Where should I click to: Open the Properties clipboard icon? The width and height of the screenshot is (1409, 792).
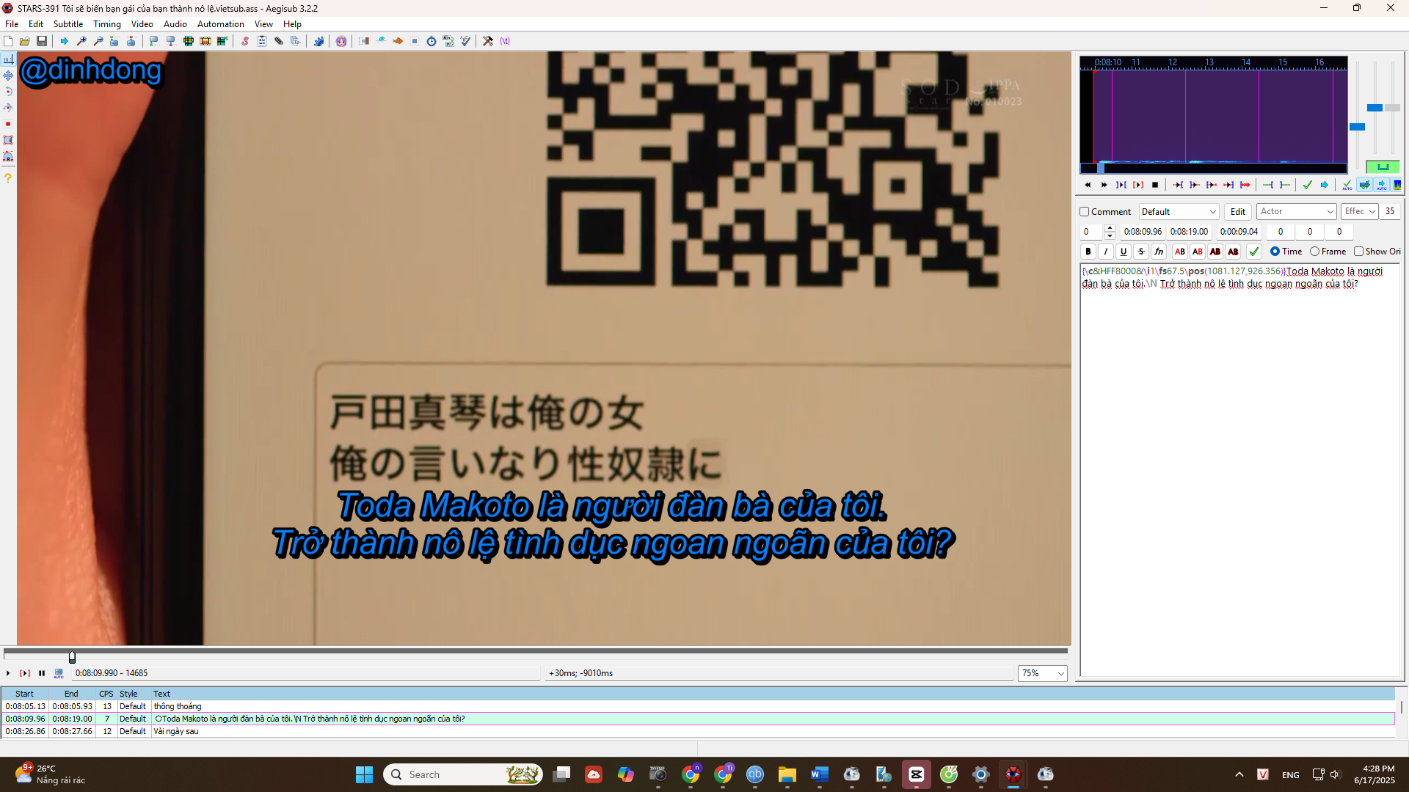tap(262, 41)
